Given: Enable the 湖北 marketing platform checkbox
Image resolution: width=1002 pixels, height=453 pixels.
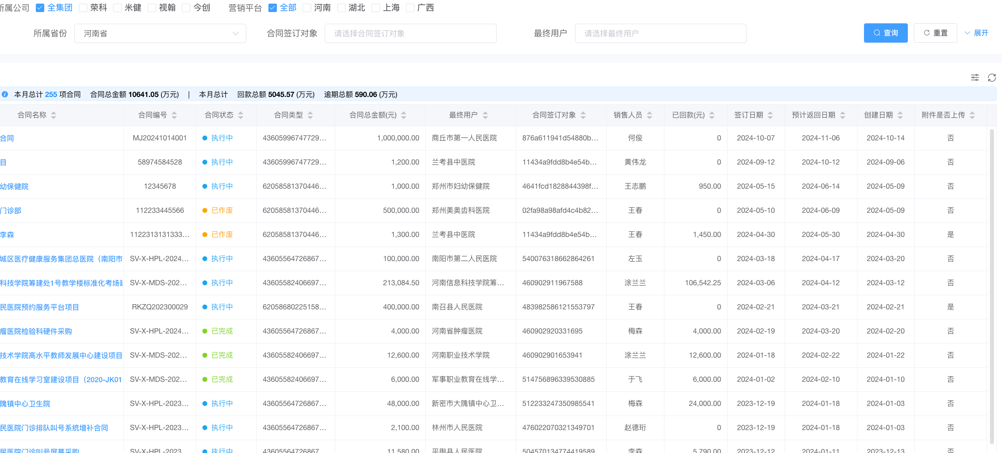Looking at the screenshot, I should tap(341, 8).
